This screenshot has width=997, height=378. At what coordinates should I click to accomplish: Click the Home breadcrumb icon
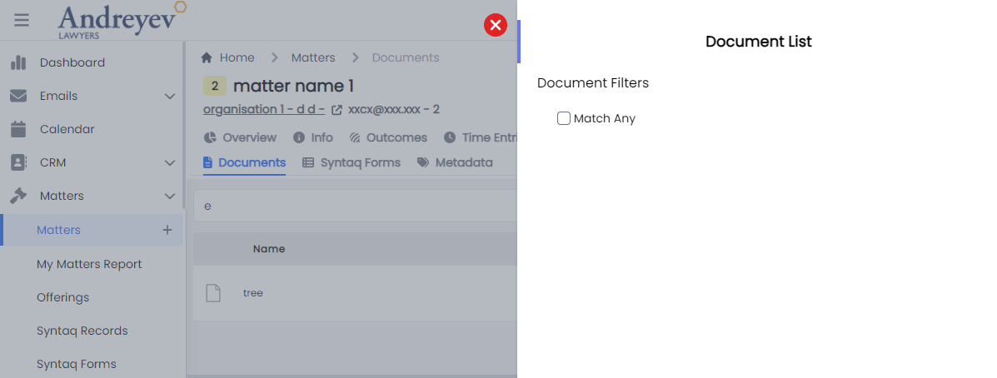point(207,57)
